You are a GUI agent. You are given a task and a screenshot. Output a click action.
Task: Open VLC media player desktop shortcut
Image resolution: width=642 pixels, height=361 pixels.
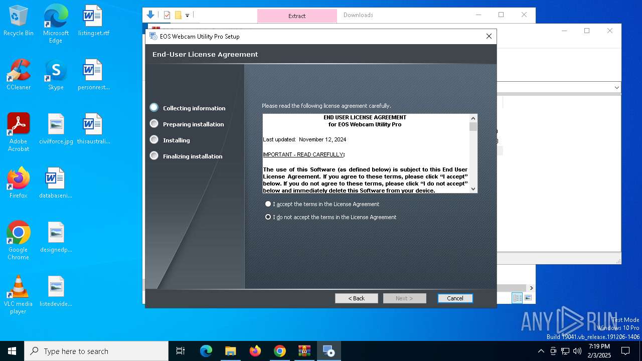19,295
